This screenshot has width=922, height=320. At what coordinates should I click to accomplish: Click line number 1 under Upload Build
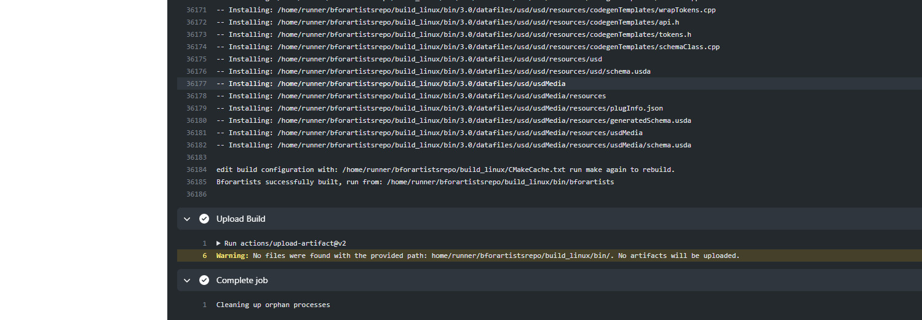[204, 243]
